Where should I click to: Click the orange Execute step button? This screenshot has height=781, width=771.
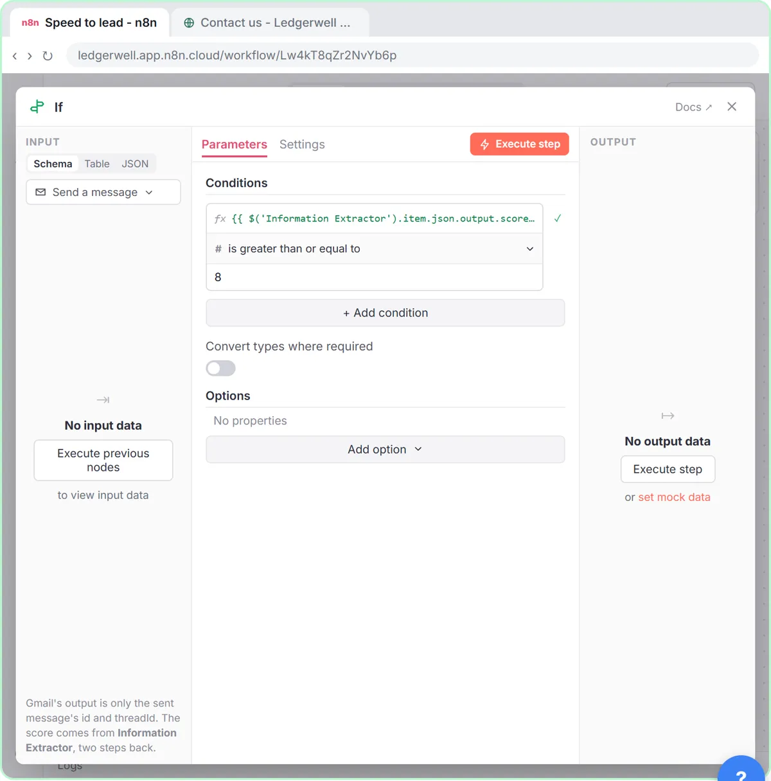coord(520,144)
